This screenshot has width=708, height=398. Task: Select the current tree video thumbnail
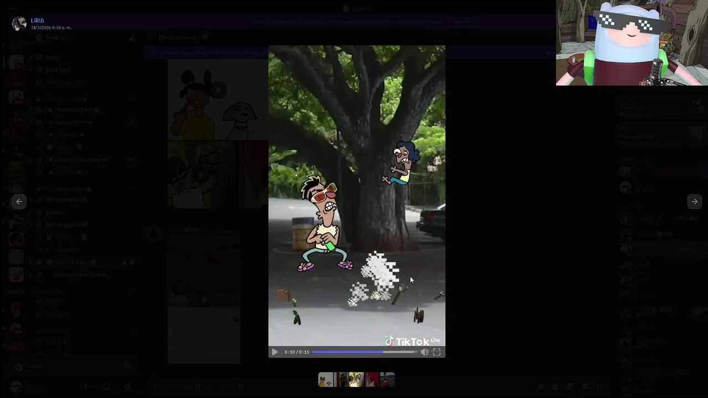pyautogui.click(x=356, y=380)
